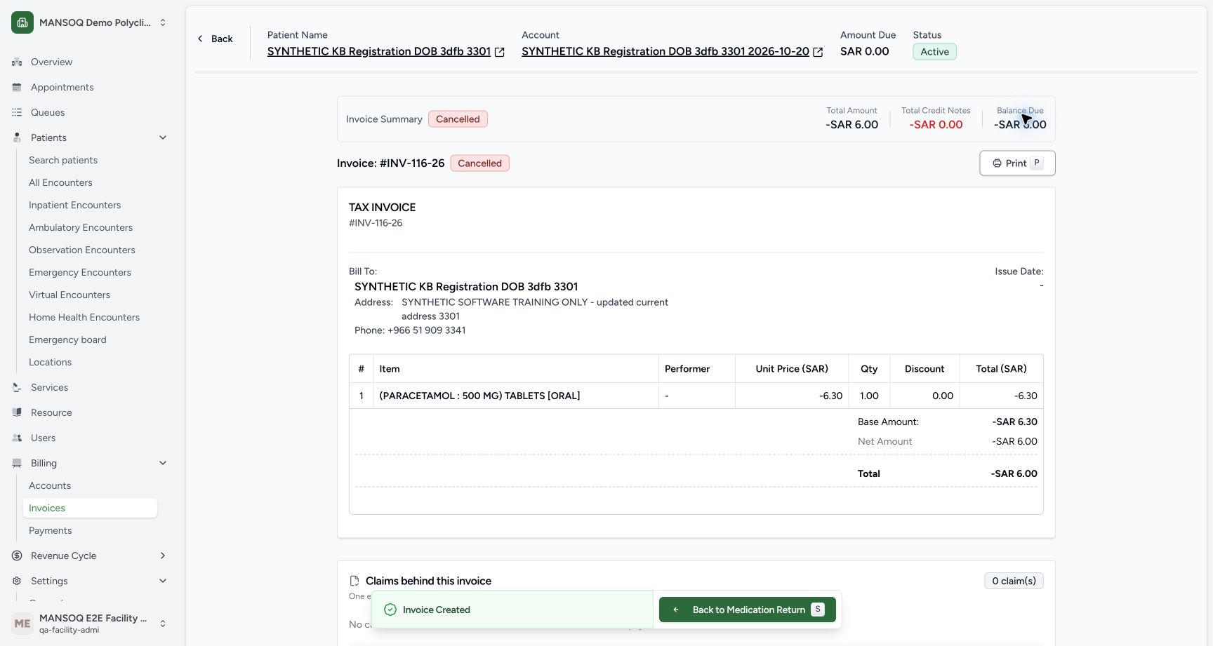Go to Appointments
The height and width of the screenshot is (646, 1213).
(x=62, y=87)
